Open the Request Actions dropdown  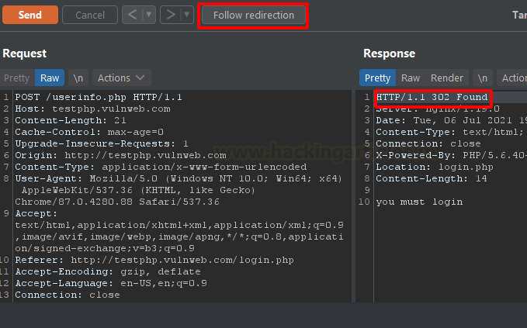click(x=121, y=78)
